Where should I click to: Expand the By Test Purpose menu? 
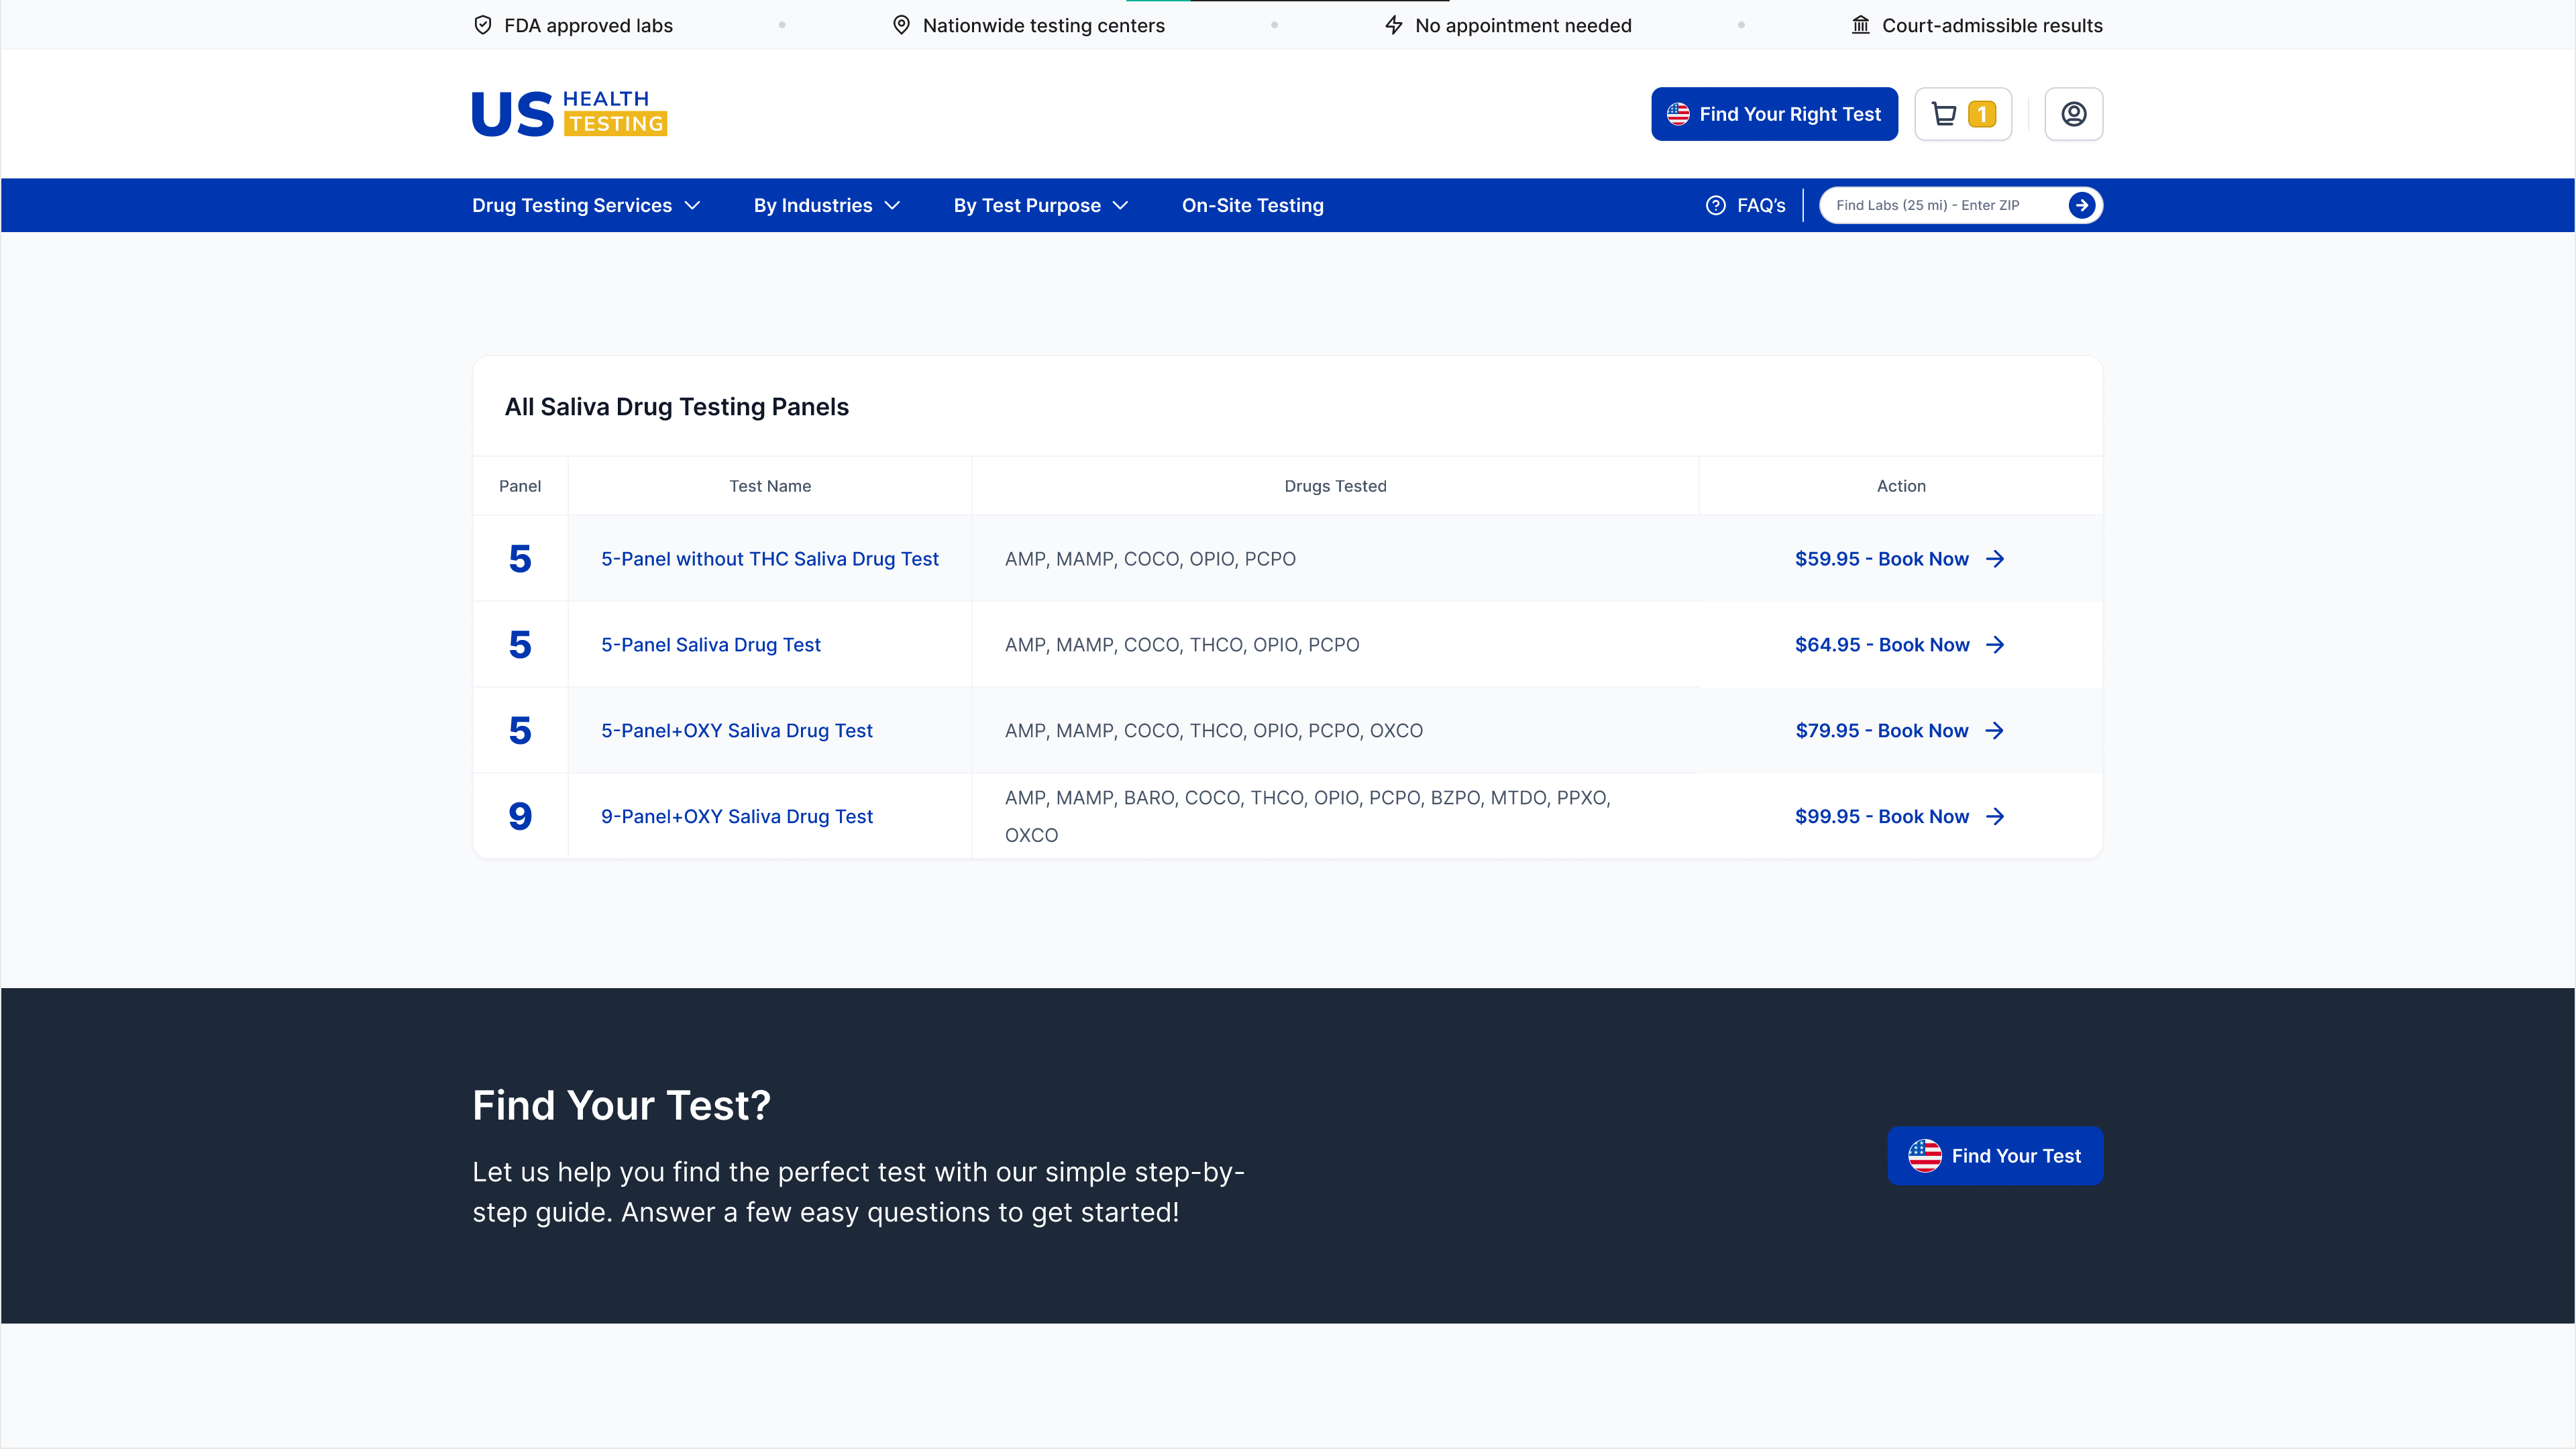click(x=1040, y=205)
